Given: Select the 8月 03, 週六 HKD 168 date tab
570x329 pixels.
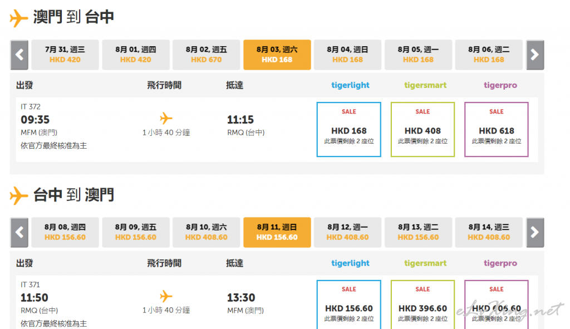Looking at the screenshot, I should pyautogui.click(x=277, y=55).
